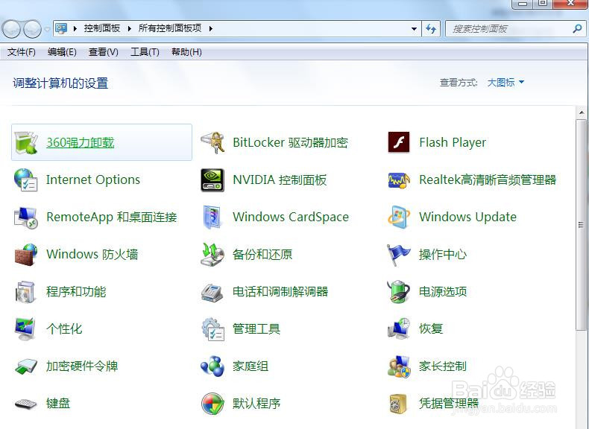Click the address bar refresh button
Screen dimensions: 589x429
pos(430,28)
